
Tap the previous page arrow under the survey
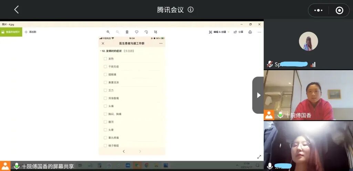(x=124, y=151)
